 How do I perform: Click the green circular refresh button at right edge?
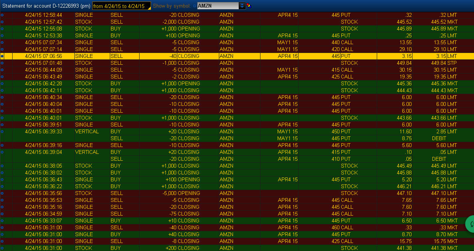(x=470, y=224)
